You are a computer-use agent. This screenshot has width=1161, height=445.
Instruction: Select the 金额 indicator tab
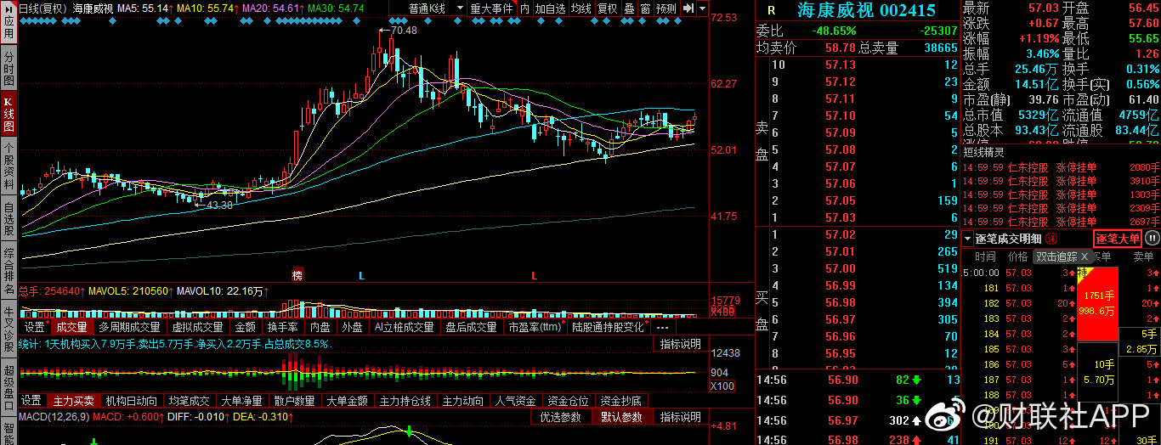(245, 327)
